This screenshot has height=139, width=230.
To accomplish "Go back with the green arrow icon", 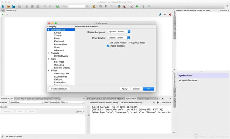I will (x=3, y=15).
